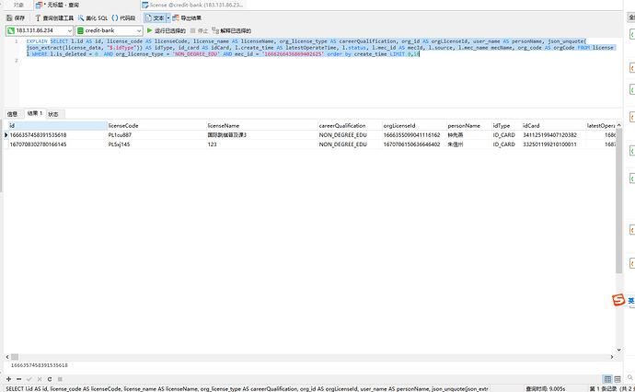
Task: Switch to grid view icon
Action: point(607,379)
